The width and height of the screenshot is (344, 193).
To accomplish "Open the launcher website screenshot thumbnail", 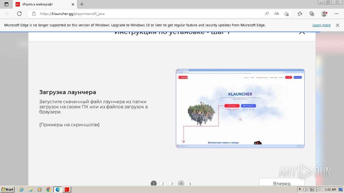I will 240,109.
